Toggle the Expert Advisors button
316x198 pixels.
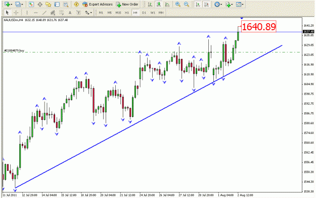(x=98, y=4)
